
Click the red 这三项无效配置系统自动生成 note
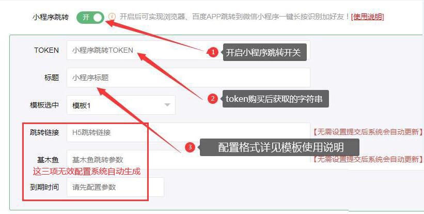click(x=87, y=172)
